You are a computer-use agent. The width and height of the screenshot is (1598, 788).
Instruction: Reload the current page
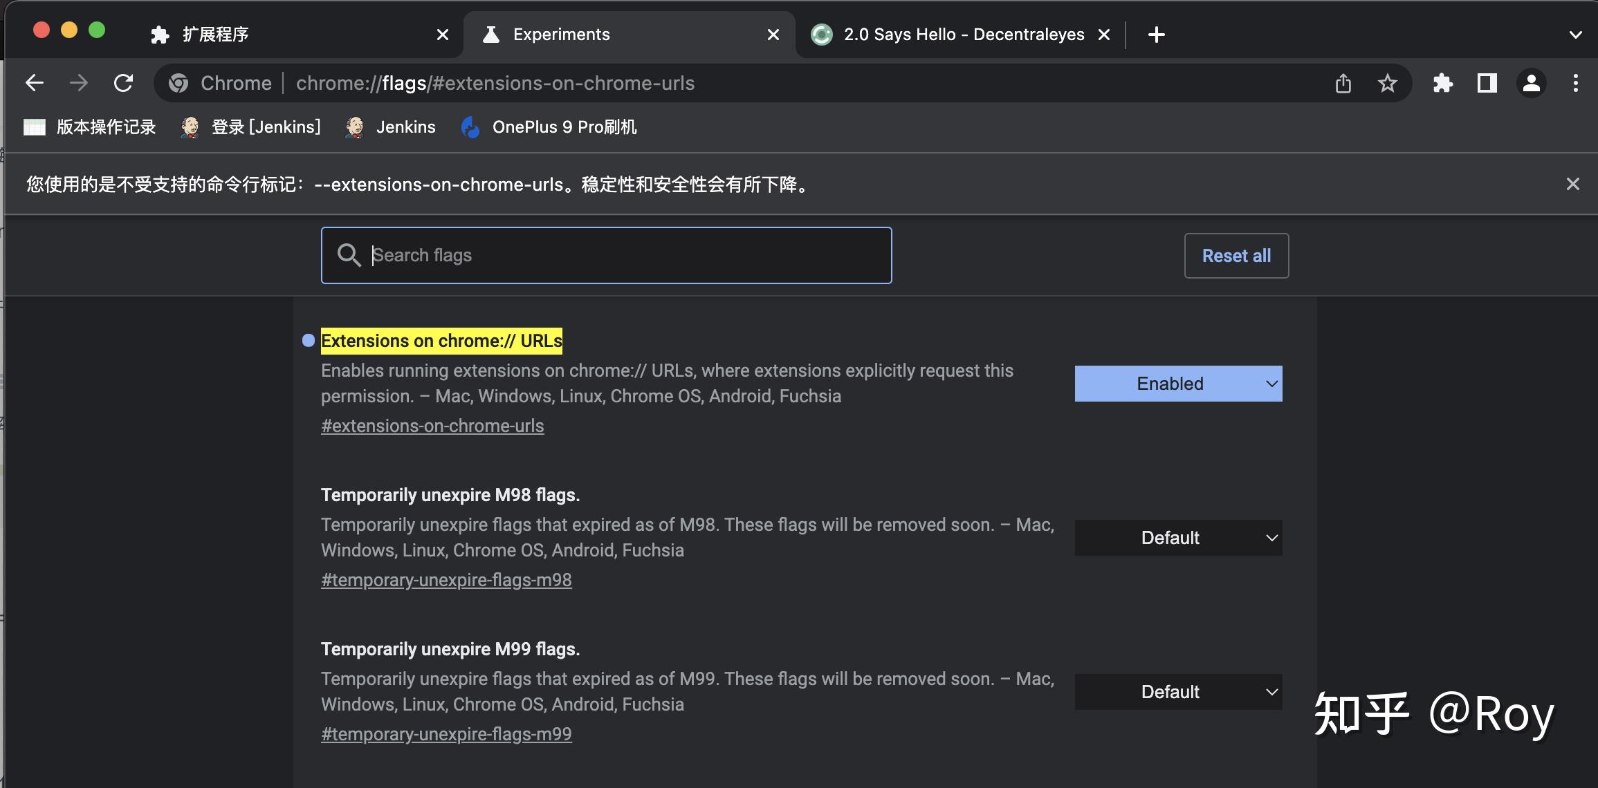click(x=123, y=84)
